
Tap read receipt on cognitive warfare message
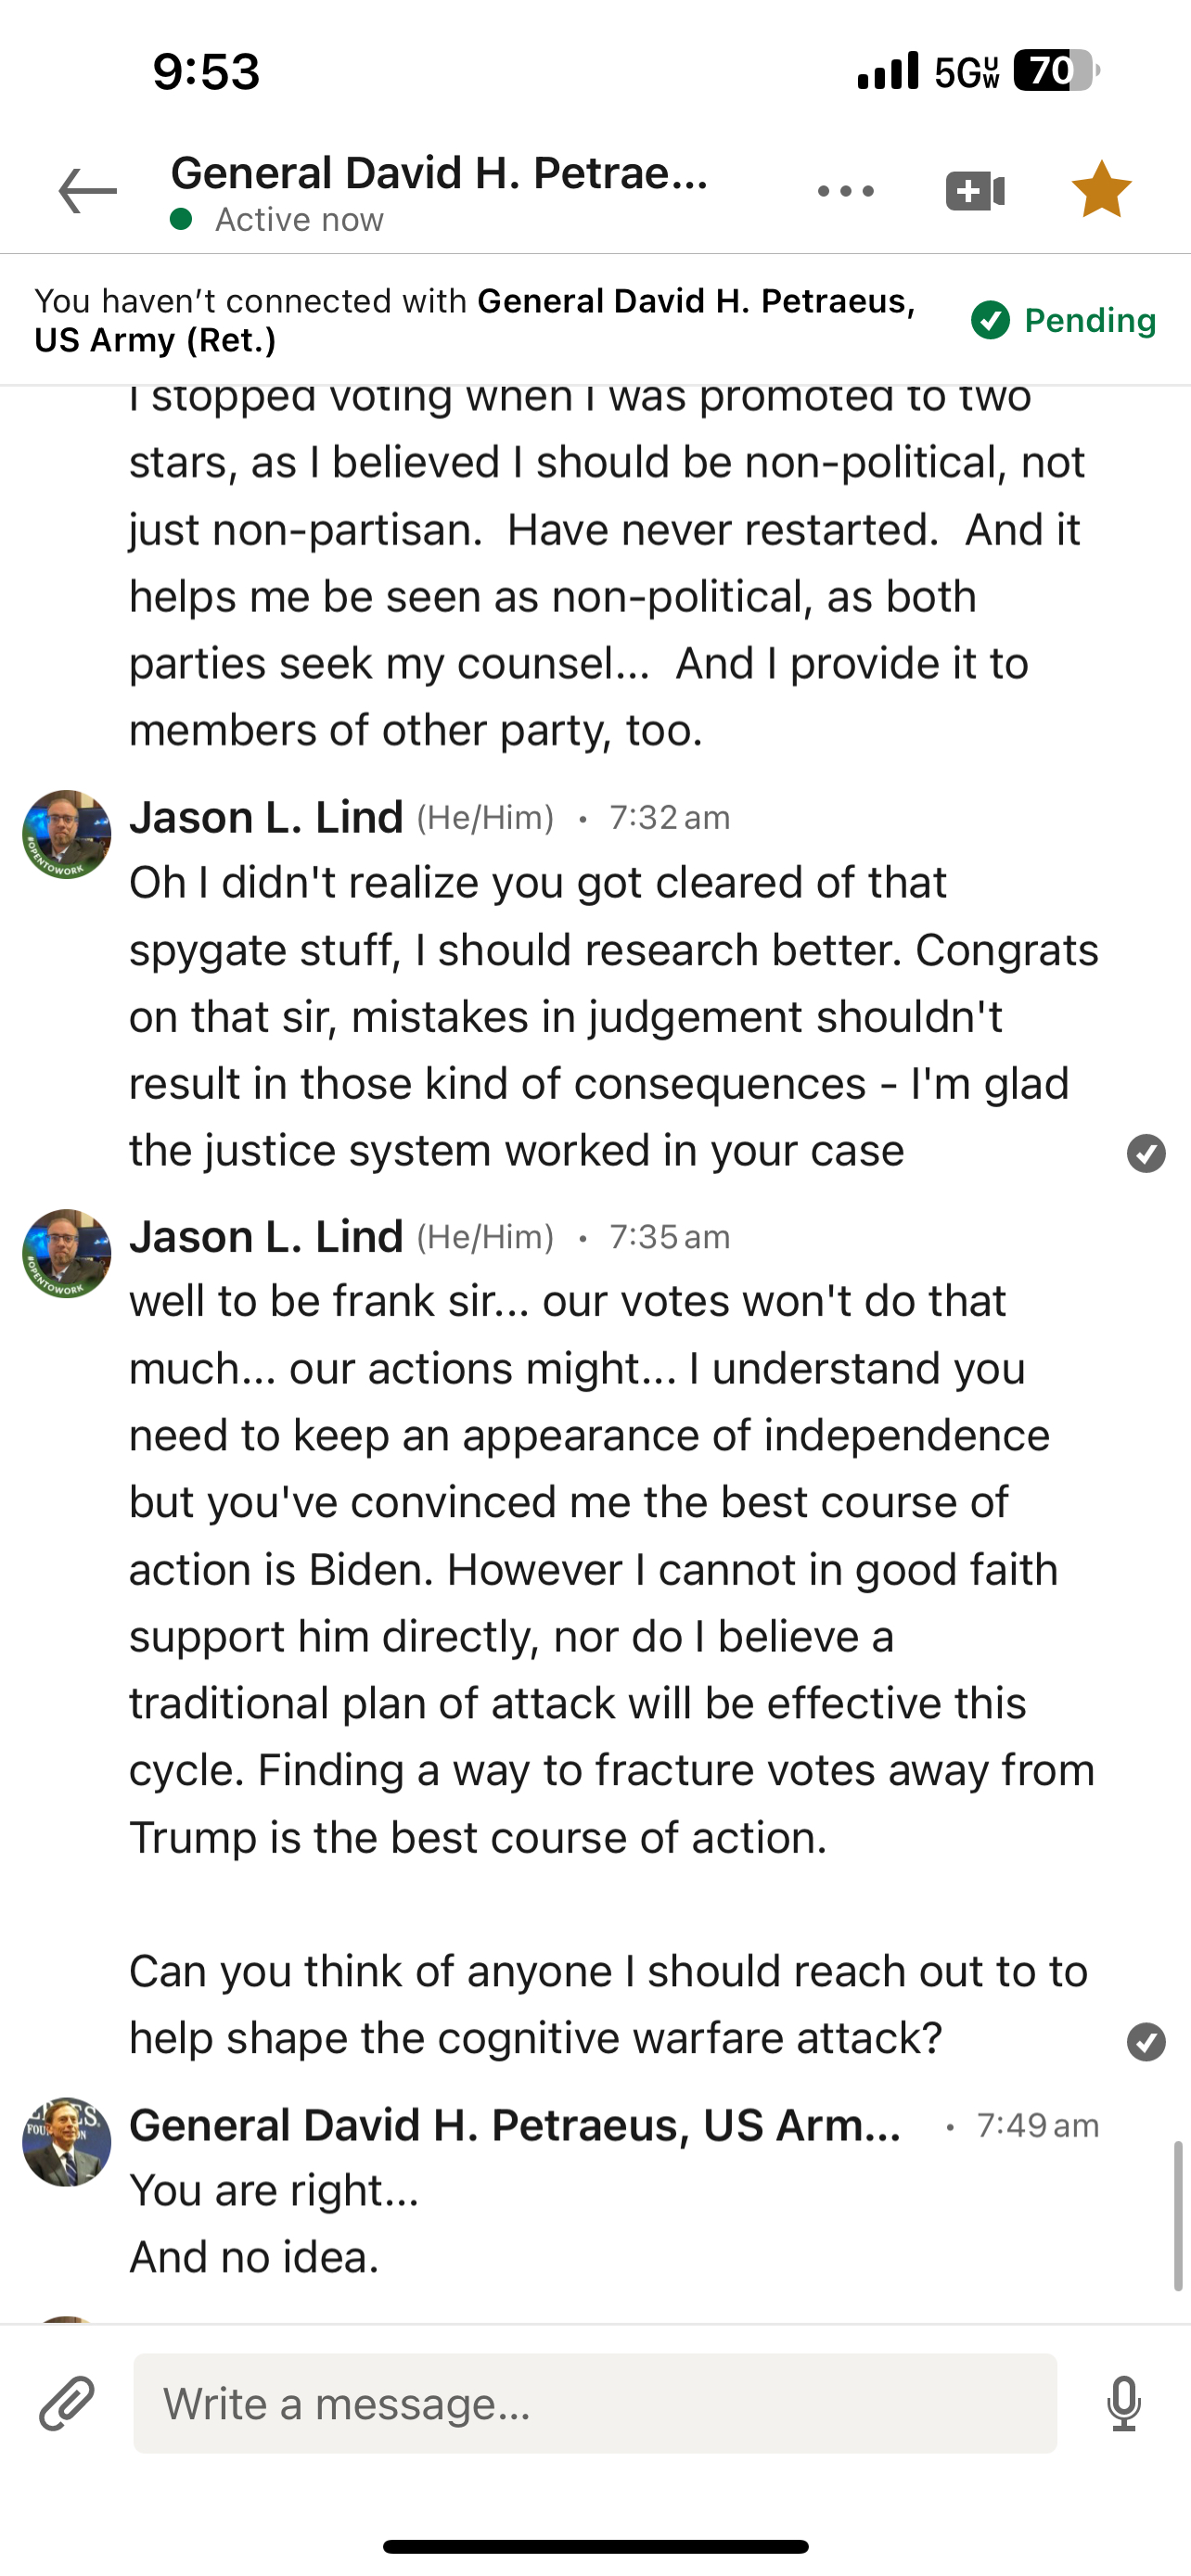[1146, 2042]
